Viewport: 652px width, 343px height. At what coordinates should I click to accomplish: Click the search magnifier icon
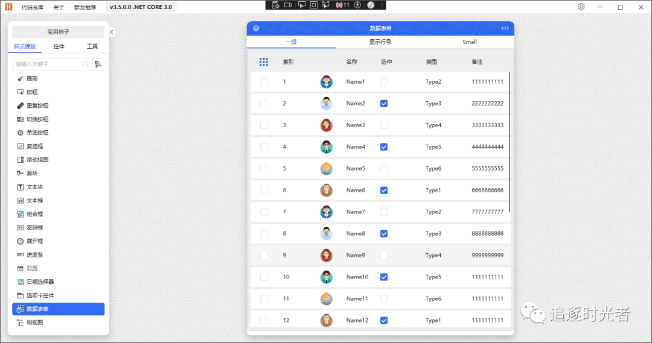(x=85, y=64)
